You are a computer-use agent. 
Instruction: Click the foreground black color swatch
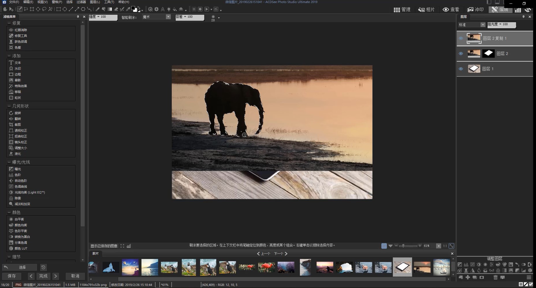[133, 8]
